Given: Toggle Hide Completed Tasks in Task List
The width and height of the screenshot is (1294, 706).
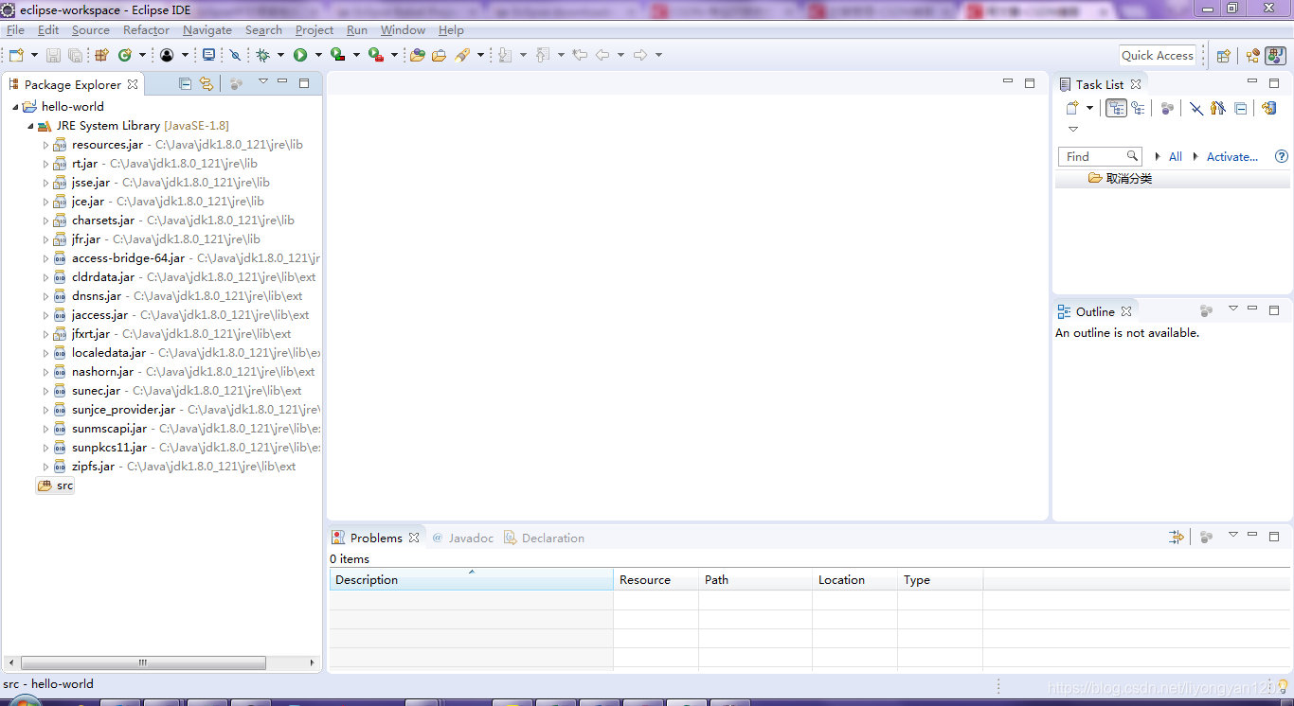Looking at the screenshot, I should pos(1196,108).
